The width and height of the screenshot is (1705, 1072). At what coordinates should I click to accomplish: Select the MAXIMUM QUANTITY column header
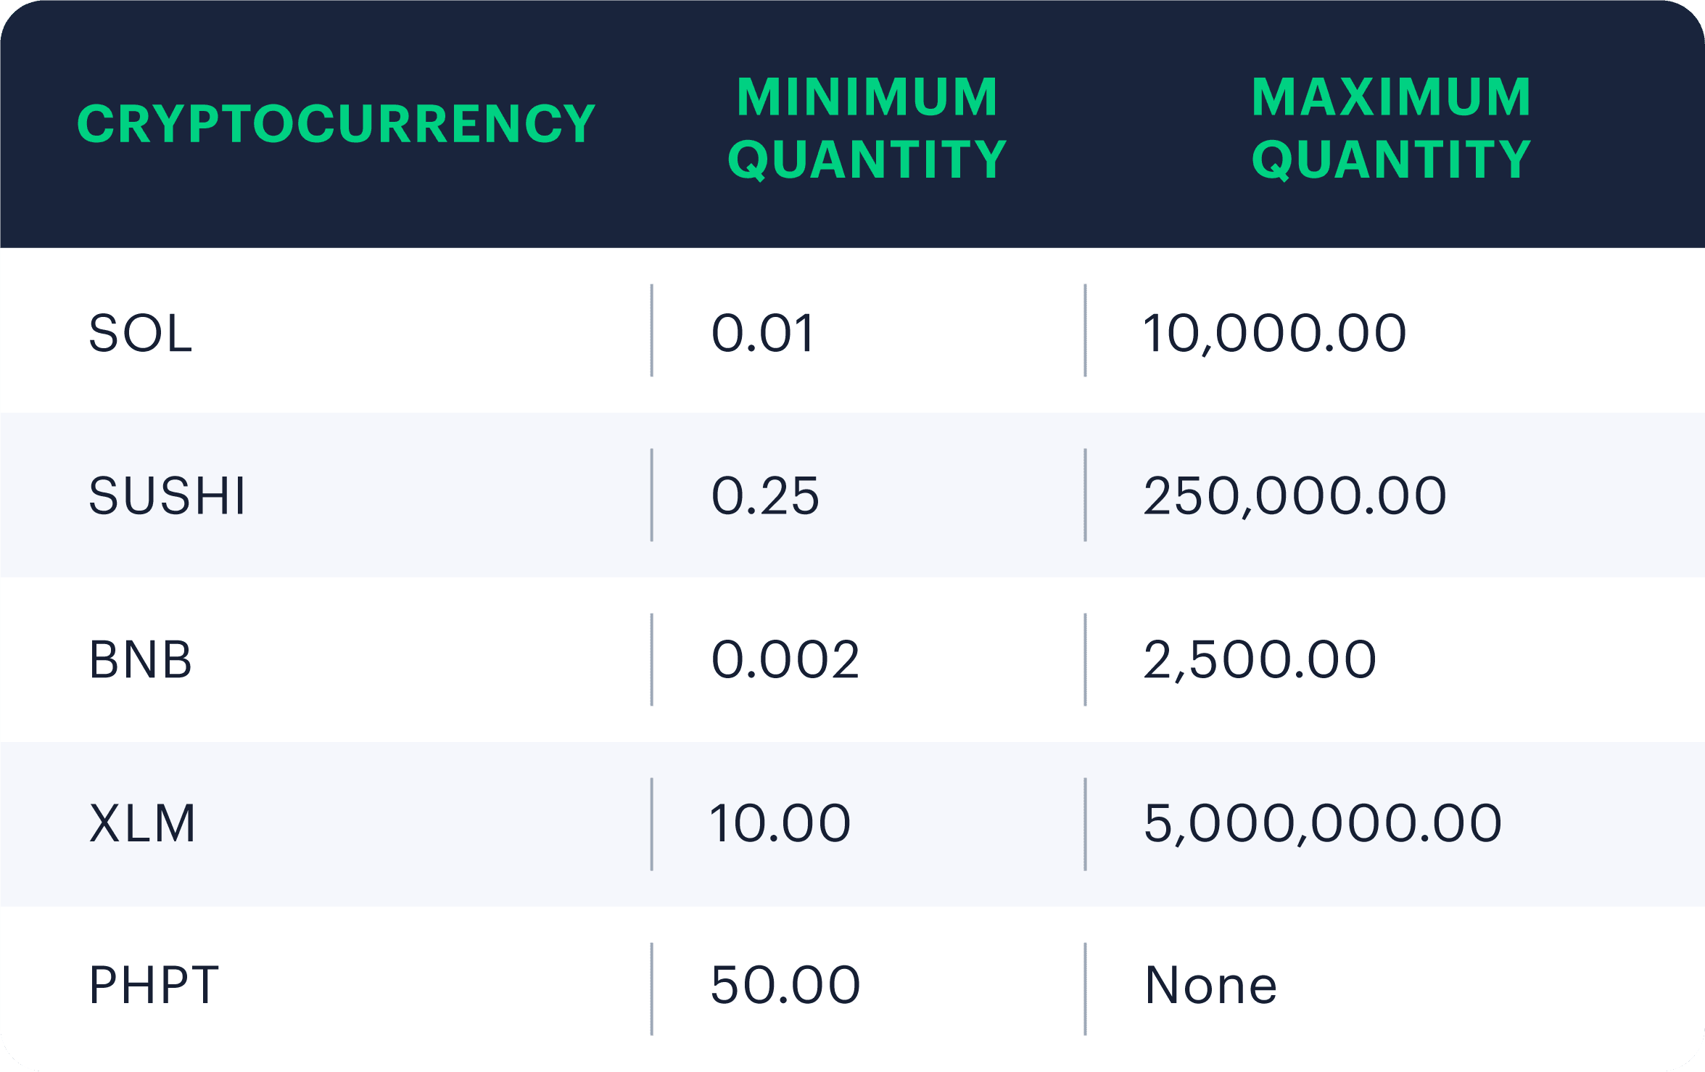pos(1391,128)
